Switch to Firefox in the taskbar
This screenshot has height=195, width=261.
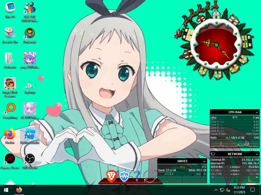19,190
